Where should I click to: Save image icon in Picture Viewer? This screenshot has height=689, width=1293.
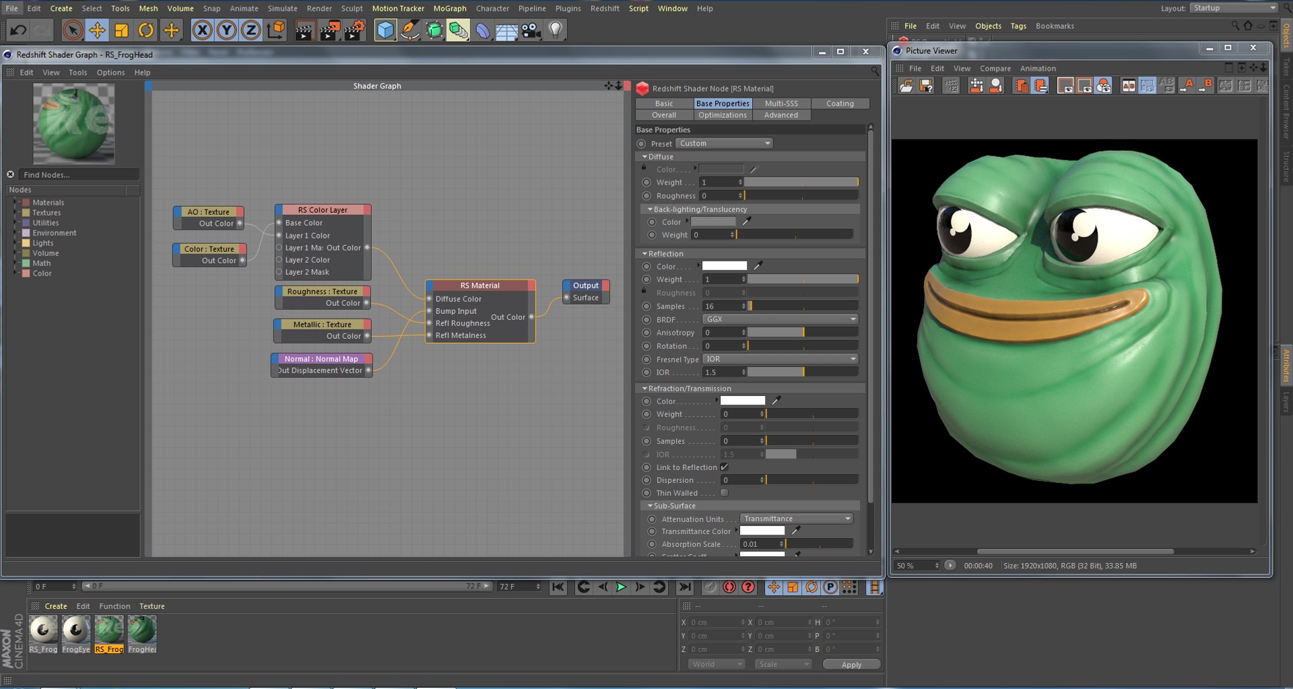pos(927,86)
